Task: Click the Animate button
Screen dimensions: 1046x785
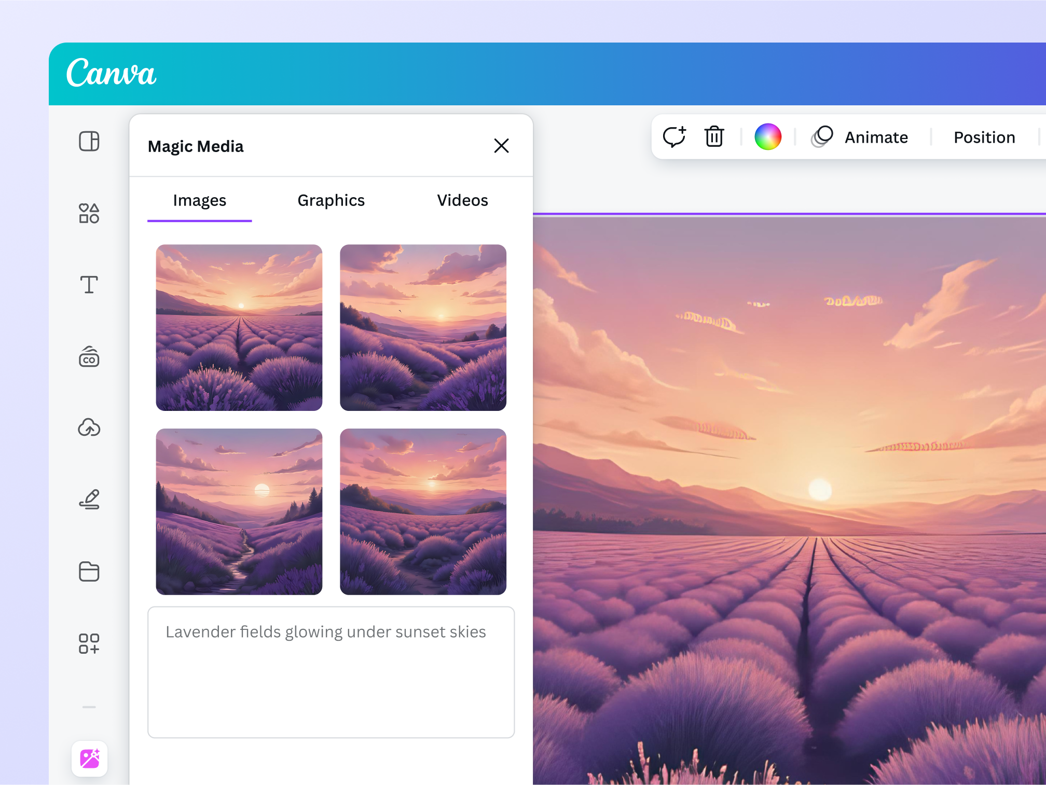Action: click(x=860, y=137)
